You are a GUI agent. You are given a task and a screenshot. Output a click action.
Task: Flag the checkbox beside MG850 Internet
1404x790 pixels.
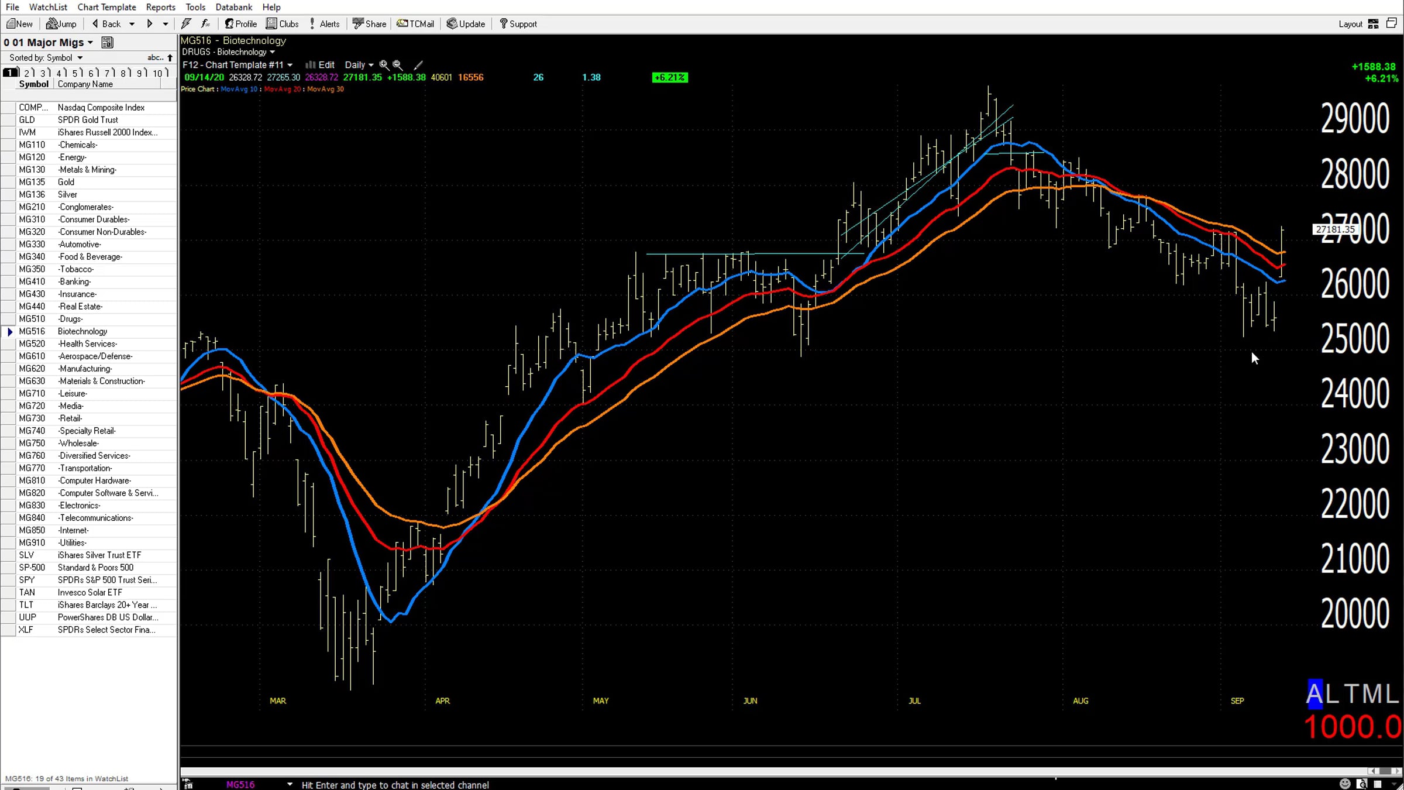pos(8,530)
